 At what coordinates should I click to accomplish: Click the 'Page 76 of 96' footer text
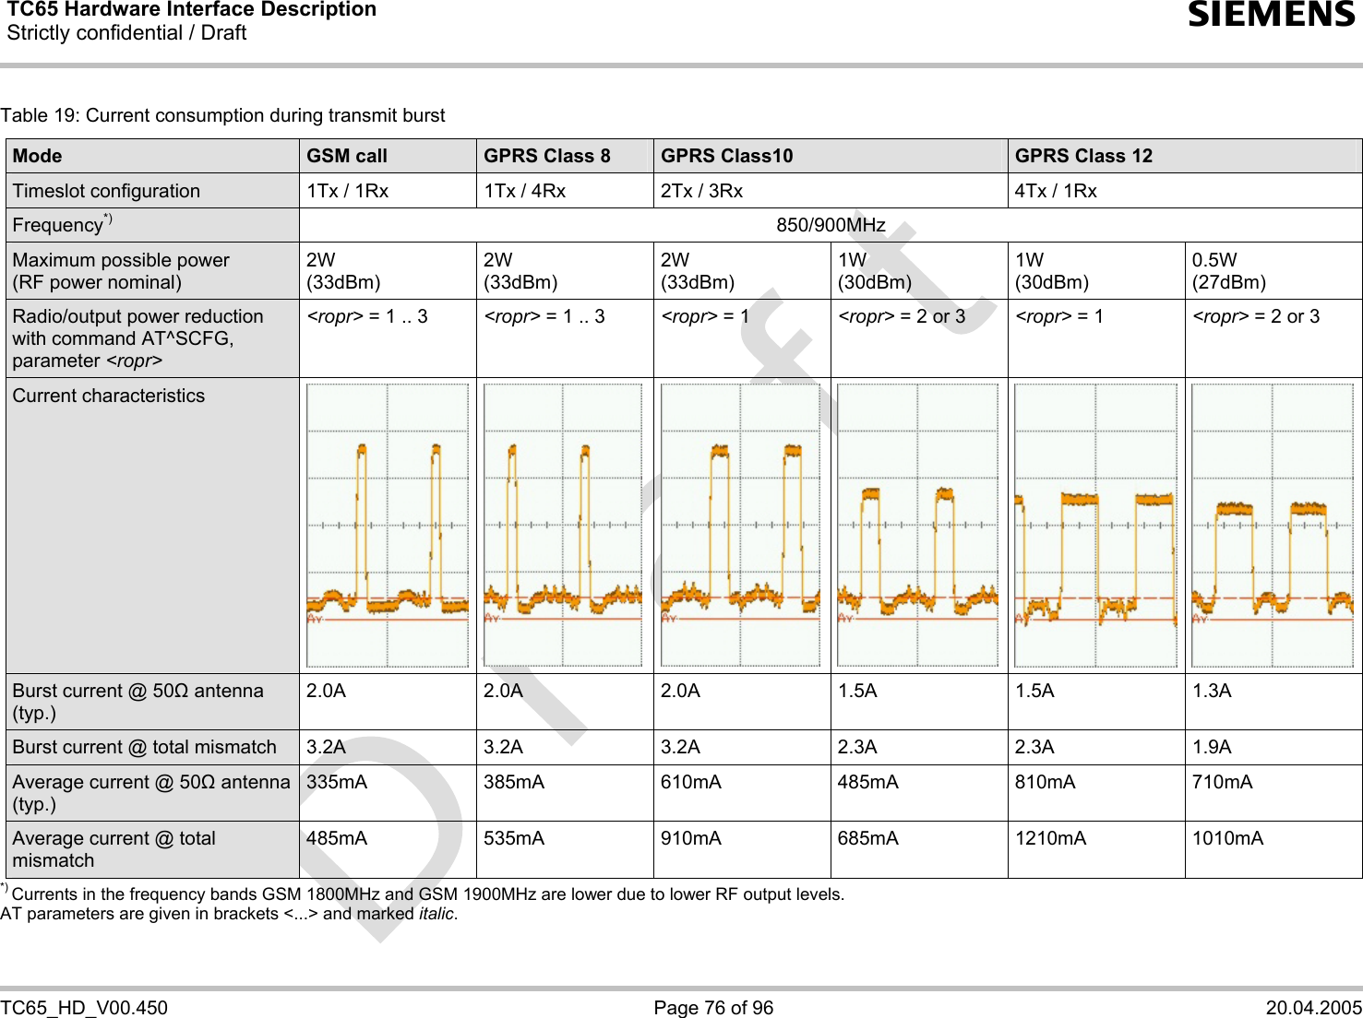(713, 1008)
